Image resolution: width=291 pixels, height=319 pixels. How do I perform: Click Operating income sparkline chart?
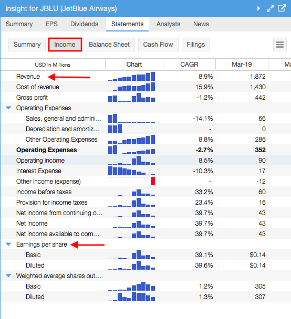pos(131,161)
